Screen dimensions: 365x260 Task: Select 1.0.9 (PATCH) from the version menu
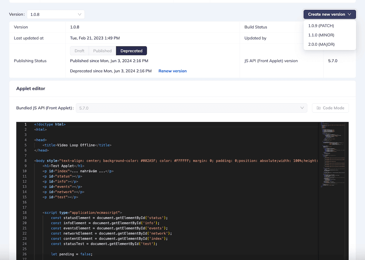(x=321, y=25)
